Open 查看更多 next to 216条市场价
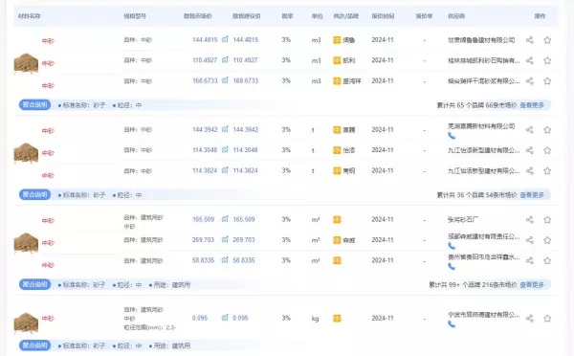574x356 pixels. (532, 284)
